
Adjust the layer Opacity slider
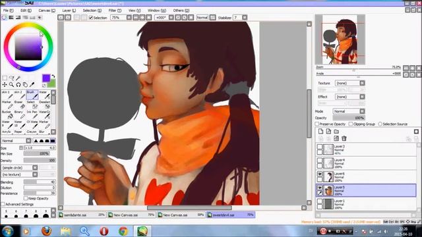[x=349, y=118]
